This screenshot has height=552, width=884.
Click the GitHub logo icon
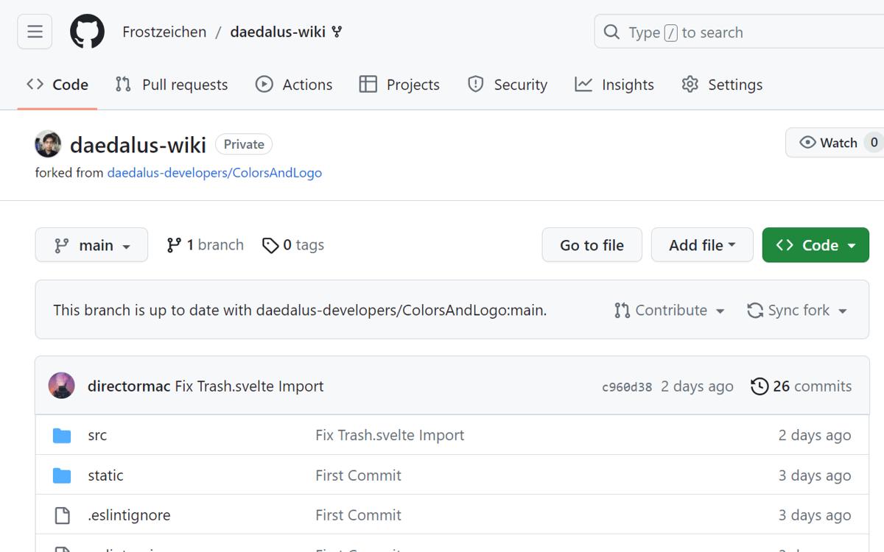coord(87,32)
